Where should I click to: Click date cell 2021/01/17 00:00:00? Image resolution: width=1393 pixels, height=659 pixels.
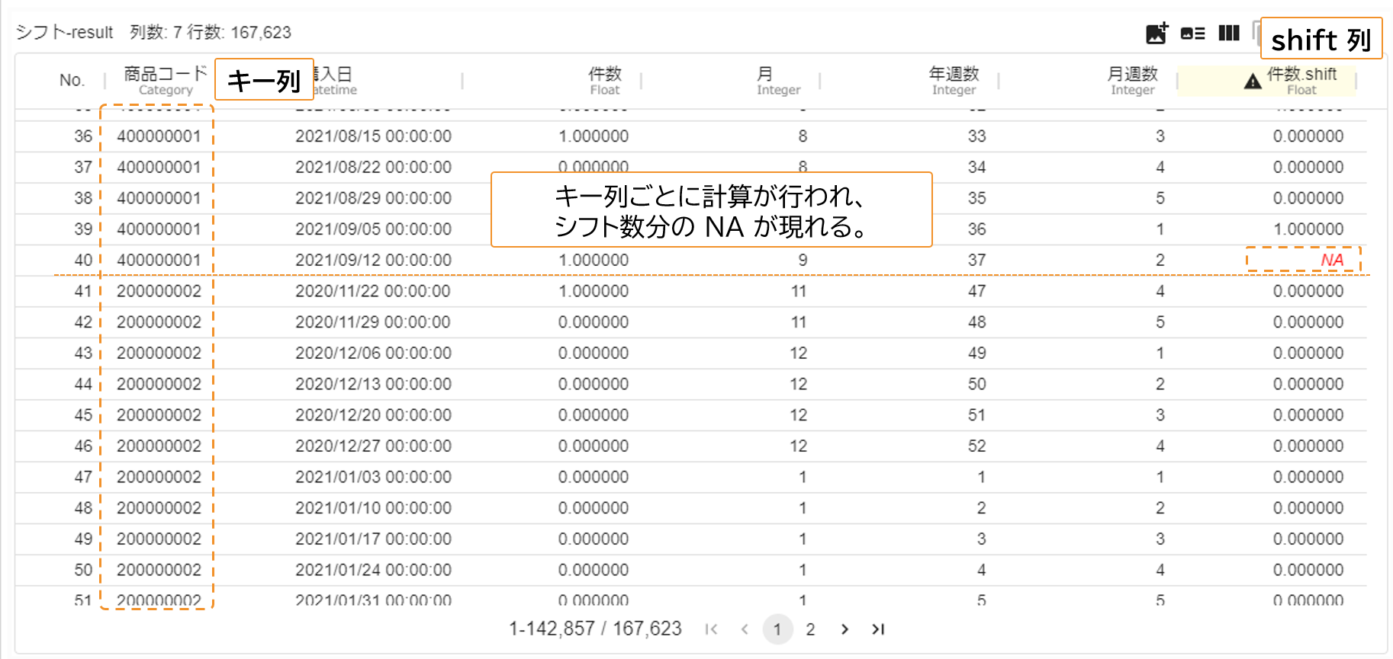tap(373, 539)
